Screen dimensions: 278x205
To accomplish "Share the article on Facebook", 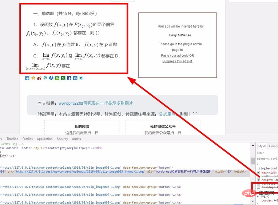I will [69, 78].
